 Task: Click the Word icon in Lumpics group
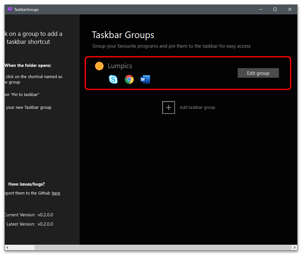tap(145, 79)
